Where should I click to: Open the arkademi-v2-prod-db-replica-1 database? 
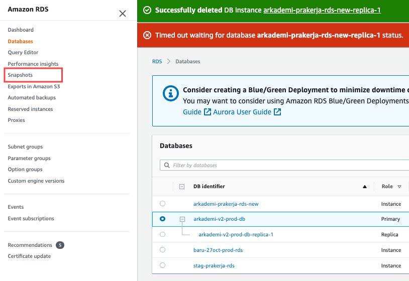(x=236, y=235)
